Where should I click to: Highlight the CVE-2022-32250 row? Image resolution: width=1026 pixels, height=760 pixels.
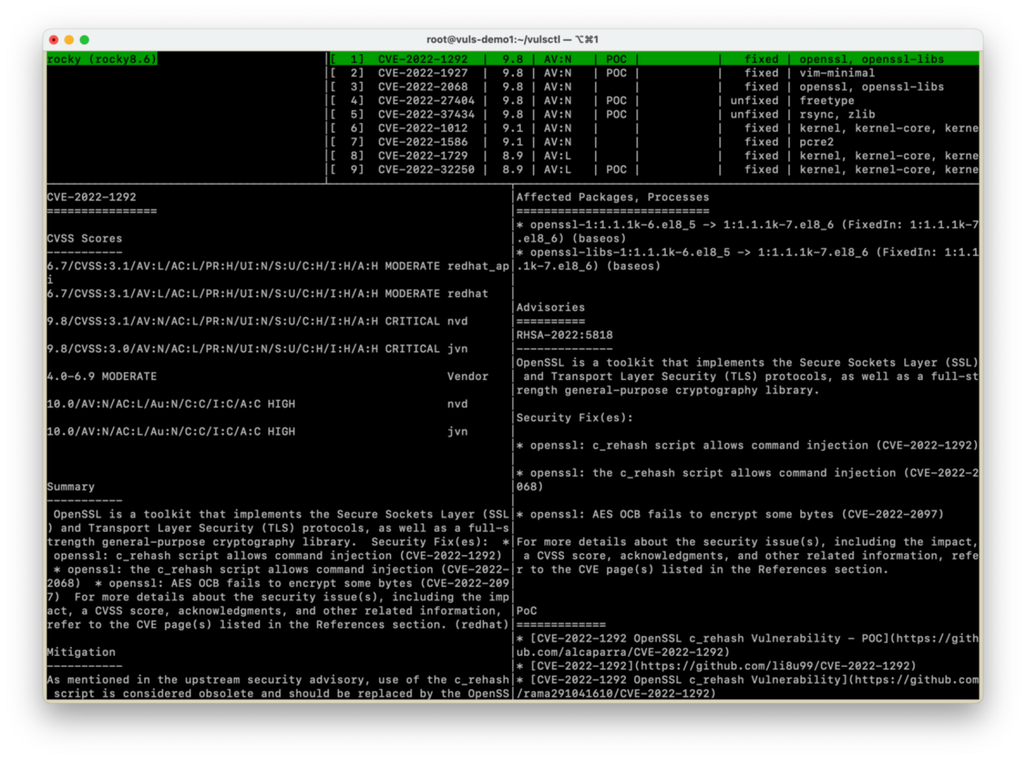click(x=426, y=170)
